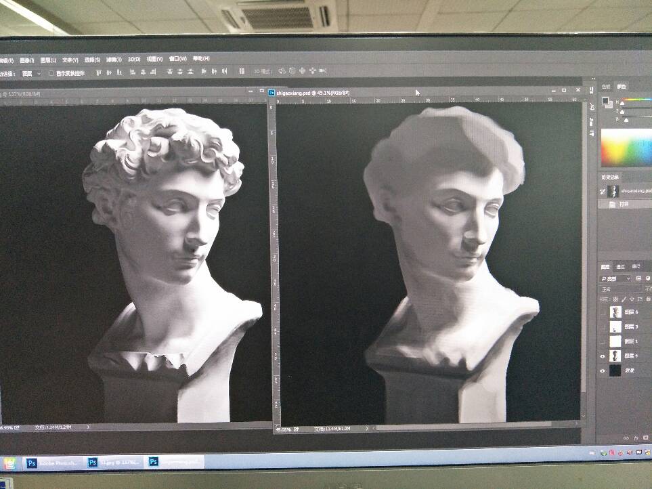Click the background color swatch
This screenshot has width=652, height=489.
coord(610,106)
